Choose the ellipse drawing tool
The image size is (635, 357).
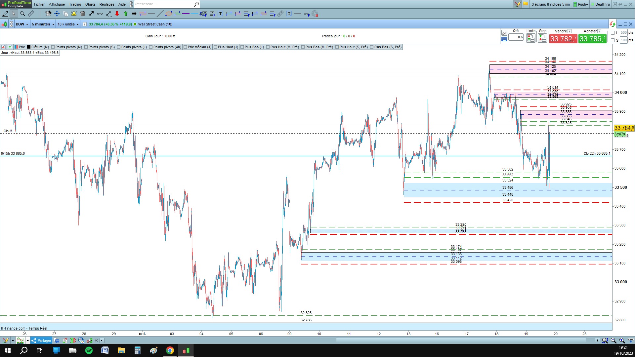pos(169,14)
